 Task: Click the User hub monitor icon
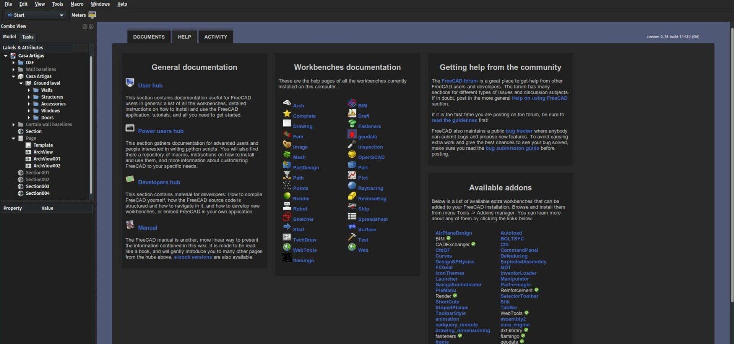point(130,82)
